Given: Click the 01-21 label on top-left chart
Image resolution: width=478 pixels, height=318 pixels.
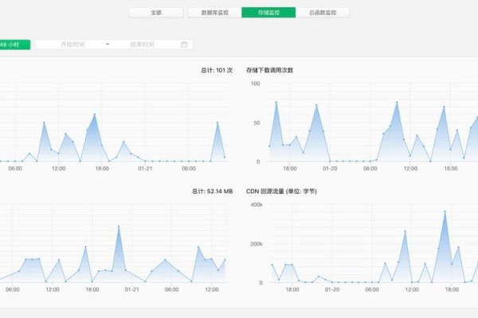Looking at the screenshot, I should (145, 169).
